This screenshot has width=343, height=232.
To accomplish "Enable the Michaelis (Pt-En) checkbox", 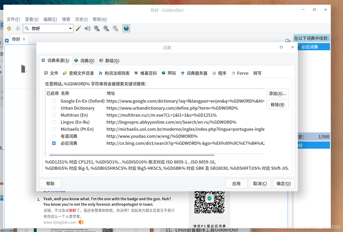I will (x=54, y=129).
